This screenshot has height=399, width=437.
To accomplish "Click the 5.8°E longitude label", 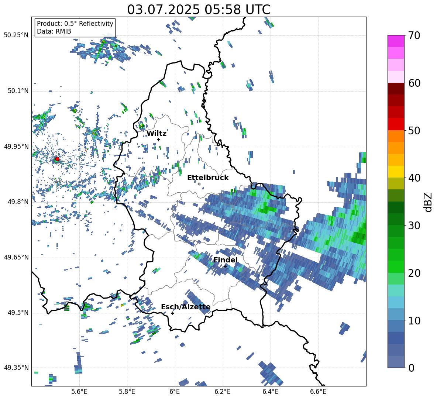I will 127,392.
